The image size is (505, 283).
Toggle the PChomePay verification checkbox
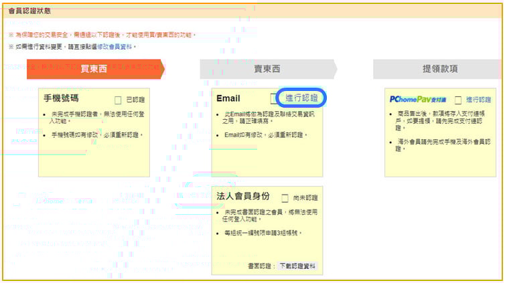point(458,100)
